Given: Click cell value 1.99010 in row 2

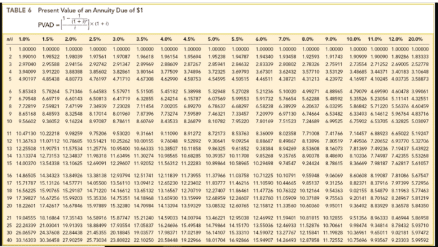Looking at the screenshot, I should click(x=27, y=57).
